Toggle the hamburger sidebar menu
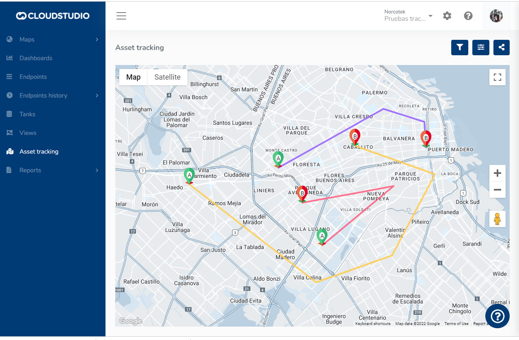The image size is (519, 340). 121,16
